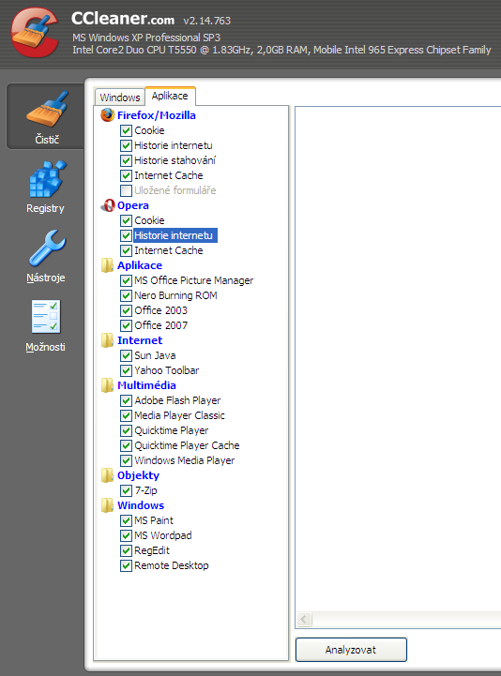Screen dimensions: 501x676
Task: Click the disabled Uložené formuláře checkbox
Action: click(126, 190)
